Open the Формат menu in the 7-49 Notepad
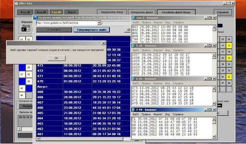 (x=158, y=114)
